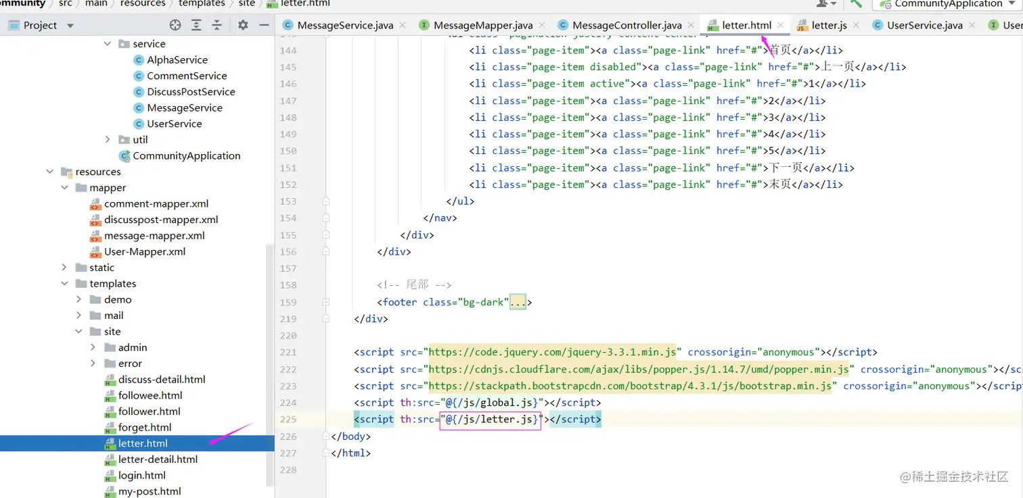The image size is (1023, 498).
Task: Select UserService in project tree
Action: click(x=174, y=124)
